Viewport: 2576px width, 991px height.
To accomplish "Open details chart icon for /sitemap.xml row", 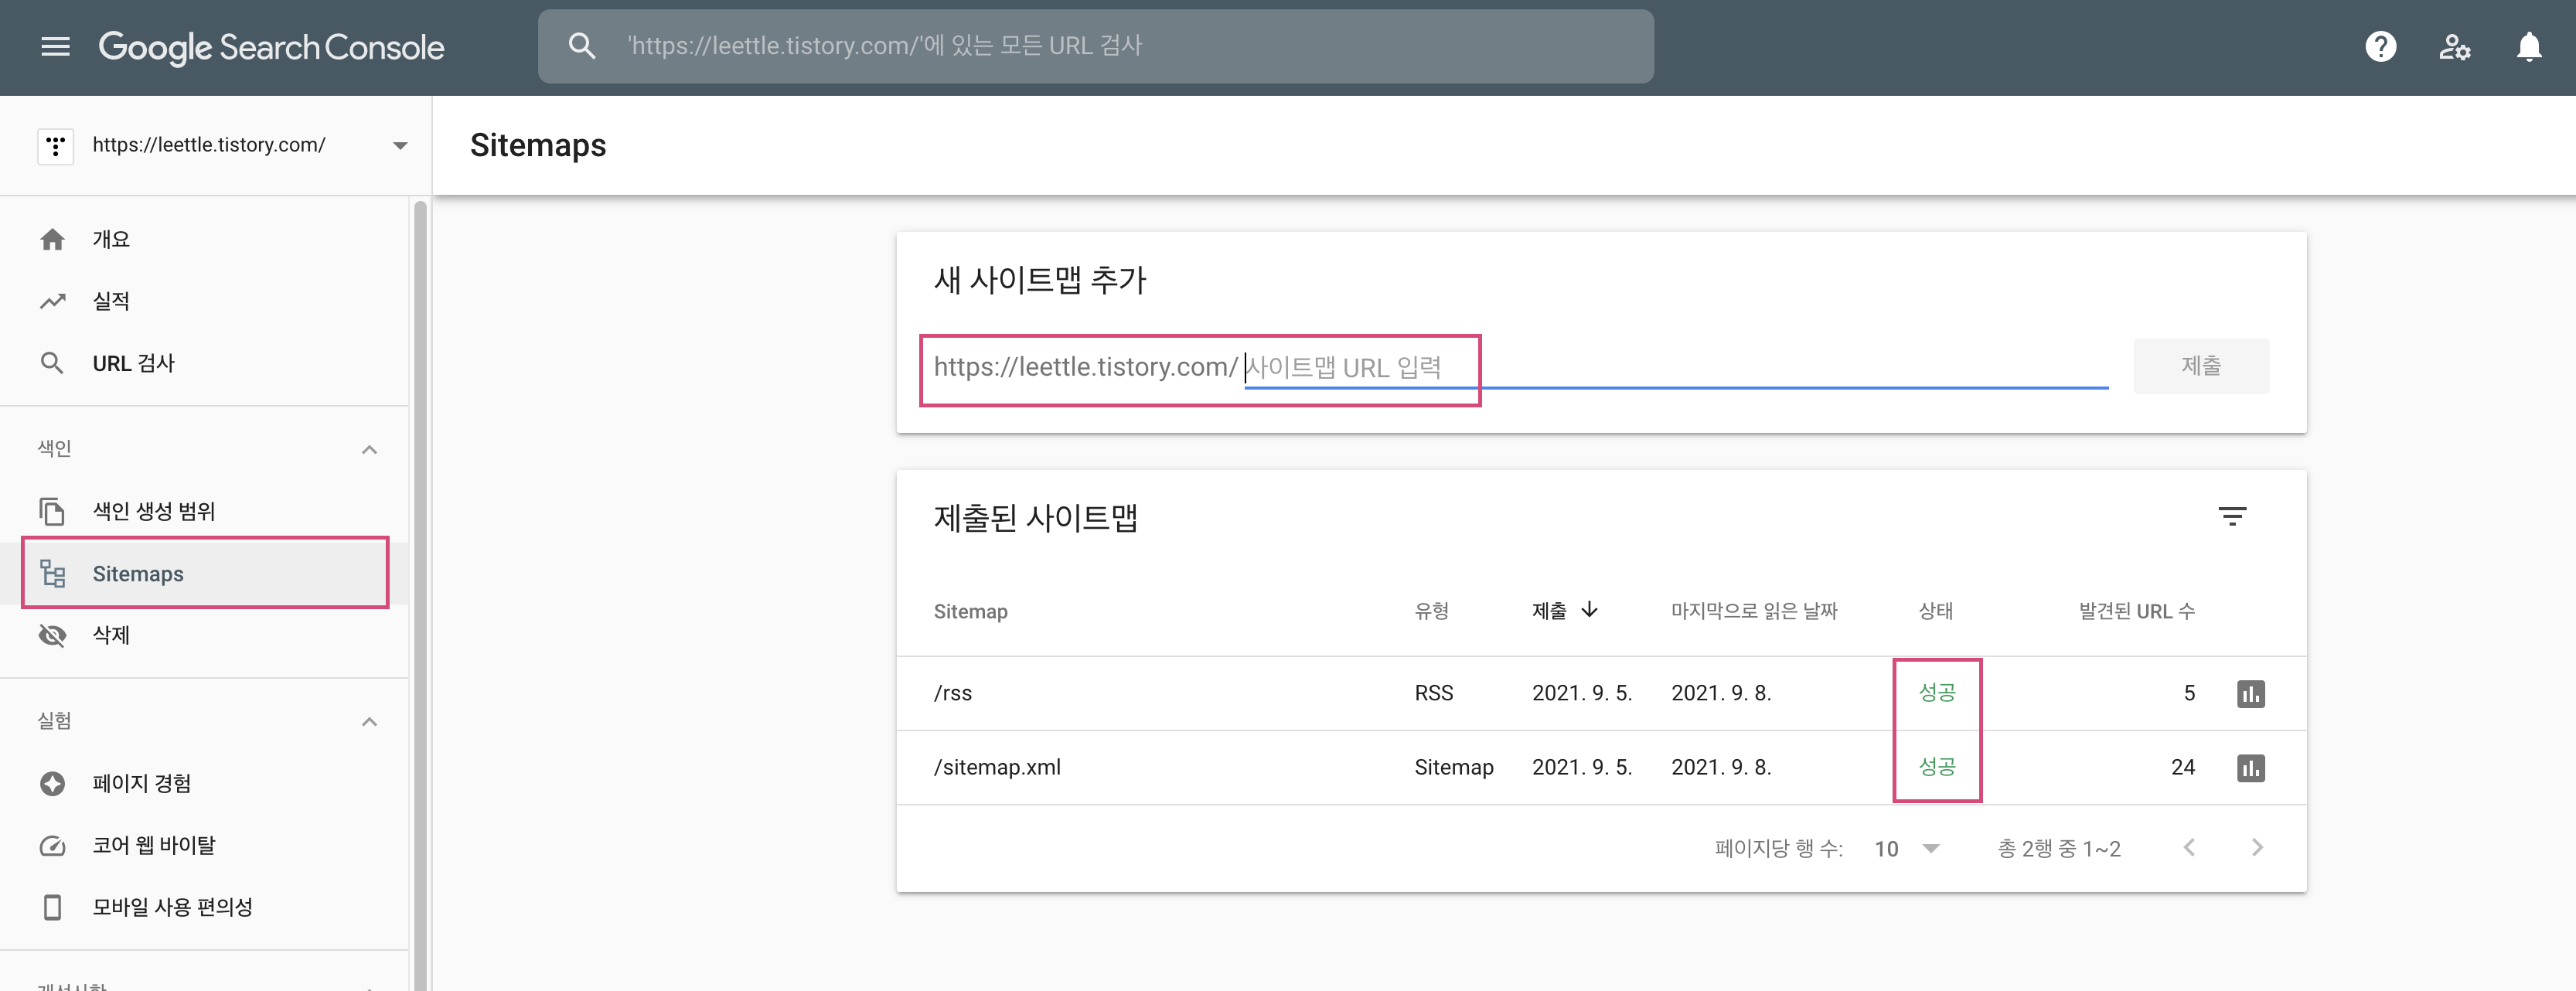I will pyautogui.click(x=2250, y=767).
